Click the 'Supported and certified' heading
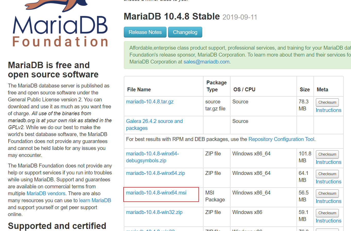 pyautogui.click(x=57, y=226)
